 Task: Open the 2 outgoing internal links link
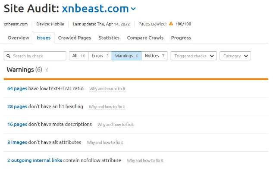coord(34,160)
